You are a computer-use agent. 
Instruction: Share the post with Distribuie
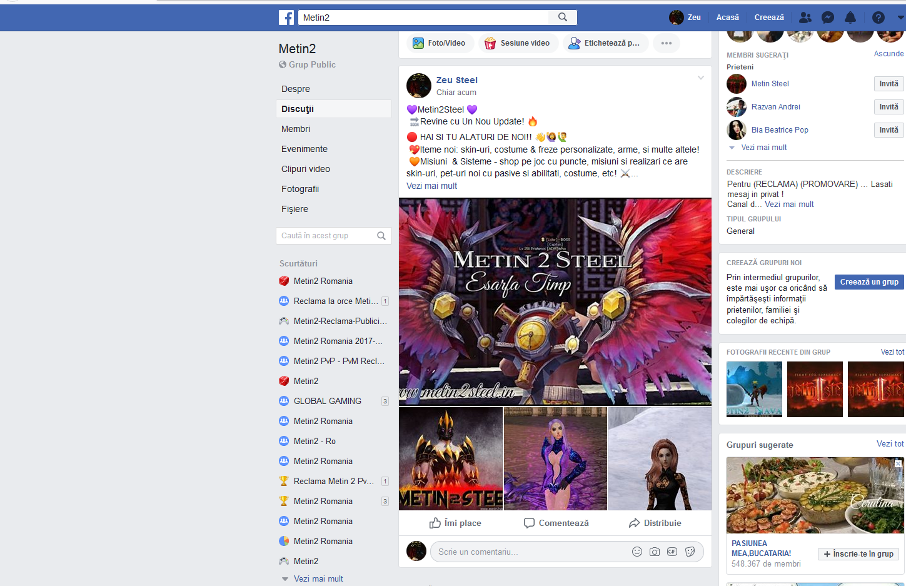click(655, 523)
